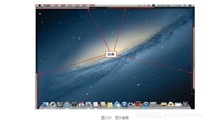Open QuickTime Player icon in Dock

(x=124, y=104)
